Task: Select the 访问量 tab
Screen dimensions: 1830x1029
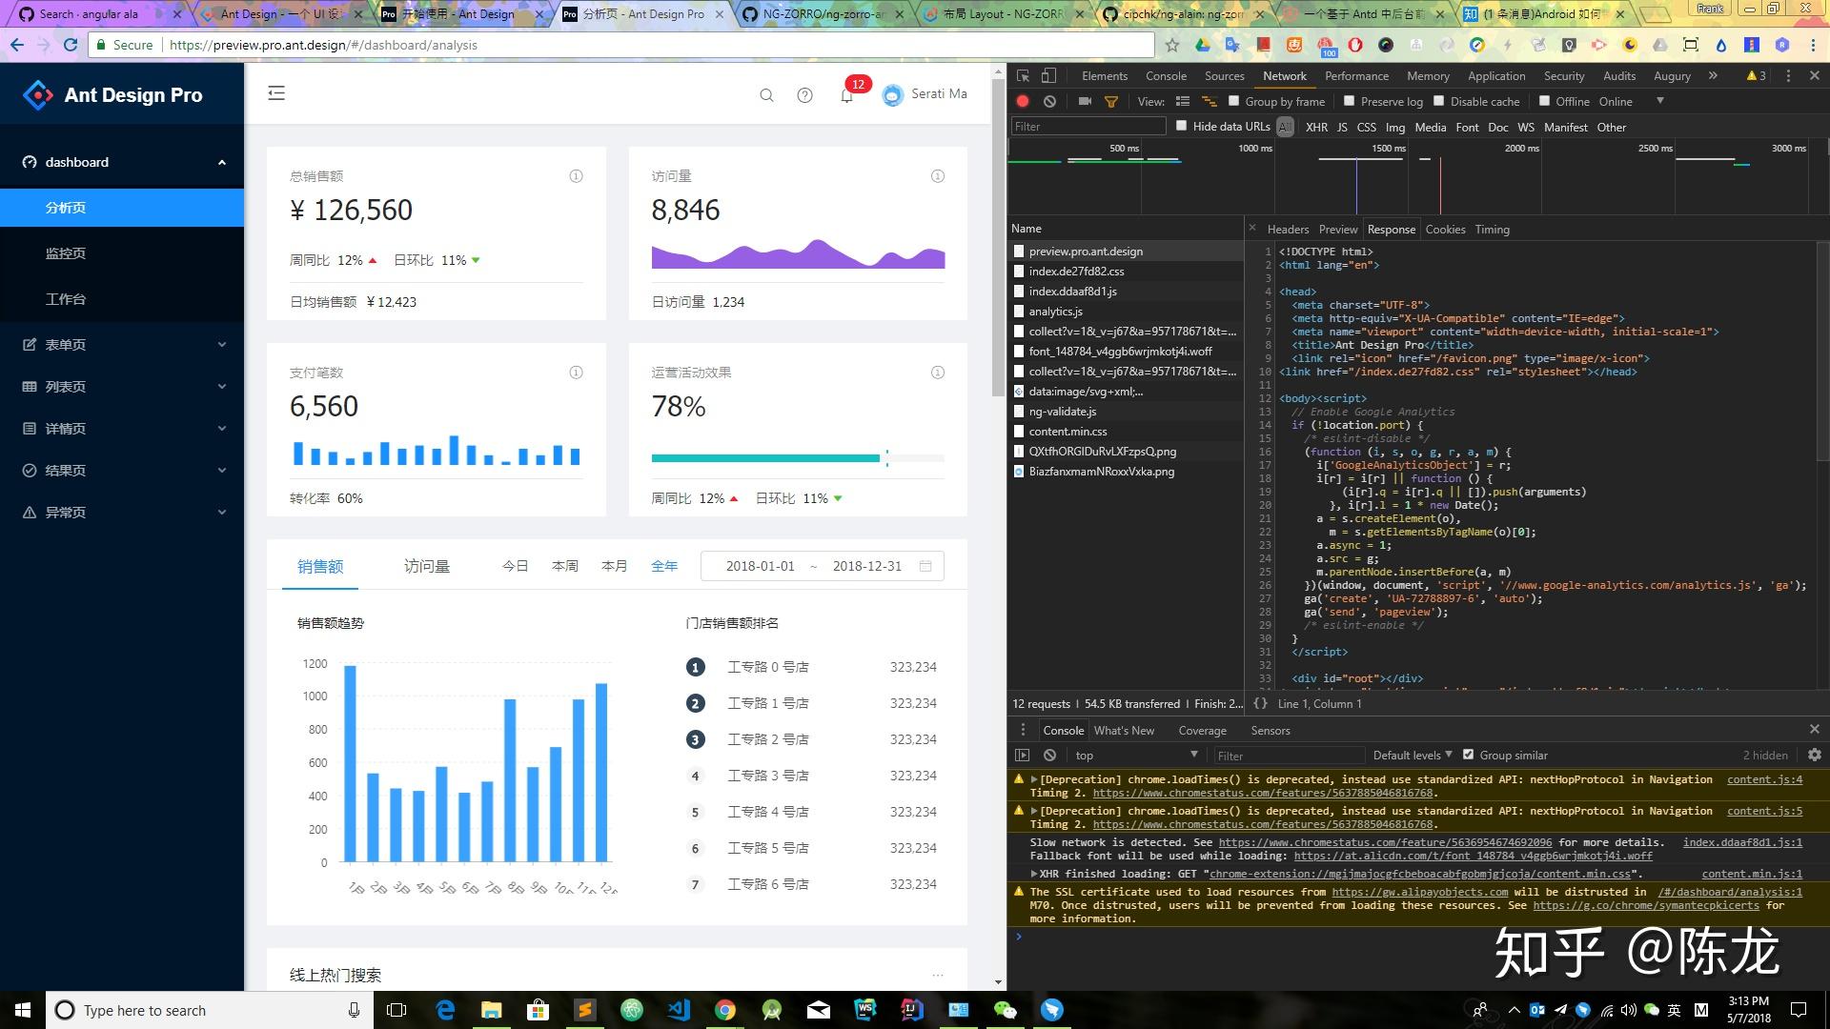Action: pyautogui.click(x=426, y=566)
